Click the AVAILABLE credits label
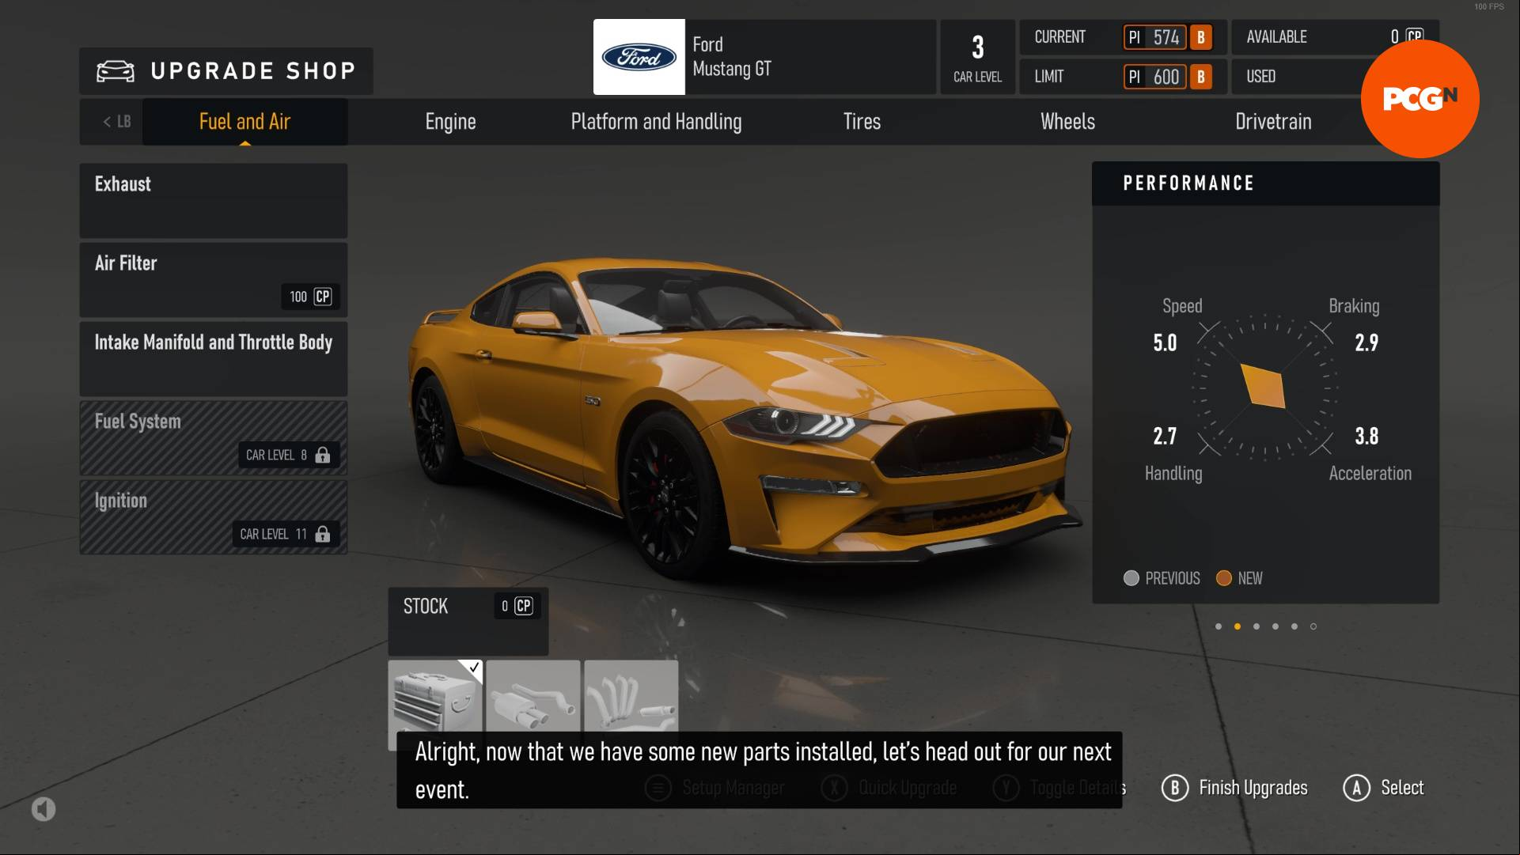Screen dimensions: 1520x855 [1276, 37]
